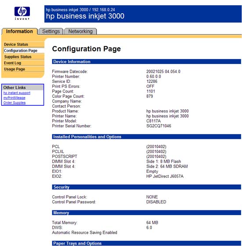Viewport: 242px width, 246px height.
Task: Click the large hp business inkjet 3000 title
Action: point(85,16)
